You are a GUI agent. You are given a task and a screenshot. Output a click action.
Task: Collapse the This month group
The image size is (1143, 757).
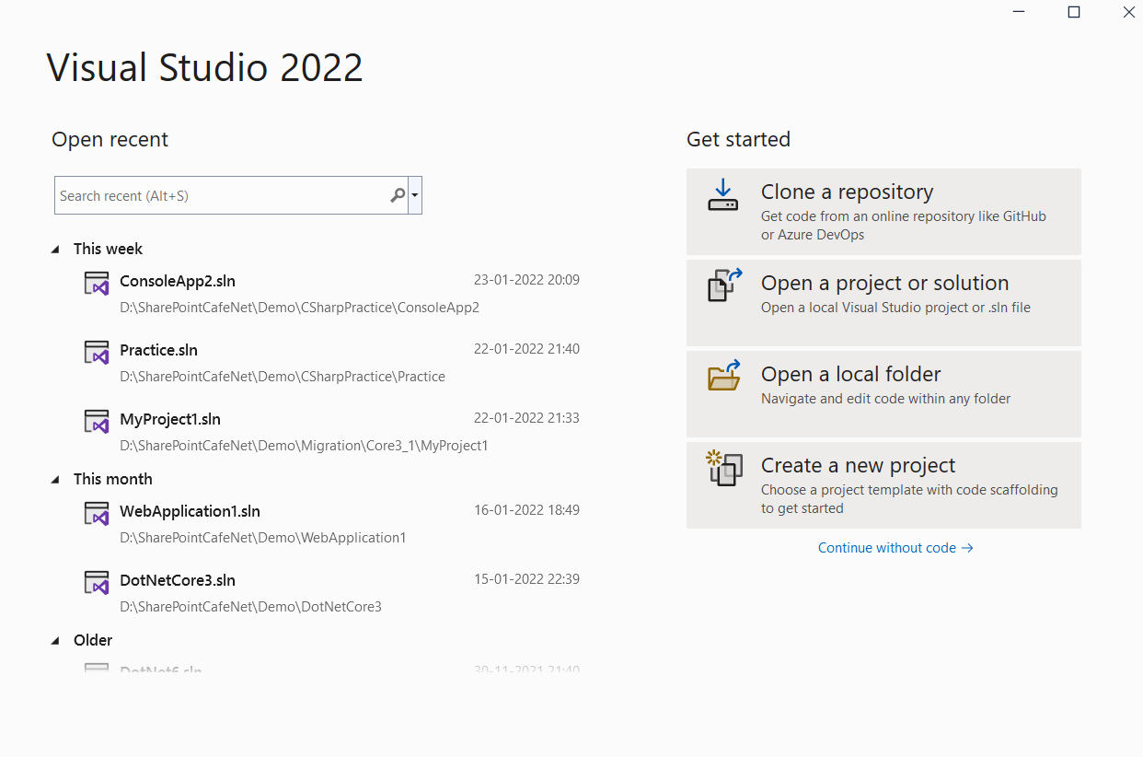click(x=55, y=480)
